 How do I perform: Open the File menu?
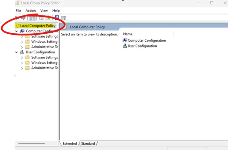coord(18,11)
